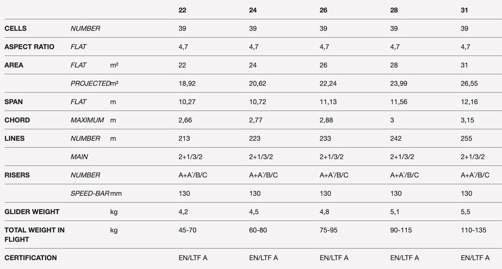Click the weight range 110-135
This screenshot has width=502, height=269.
click(473, 230)
